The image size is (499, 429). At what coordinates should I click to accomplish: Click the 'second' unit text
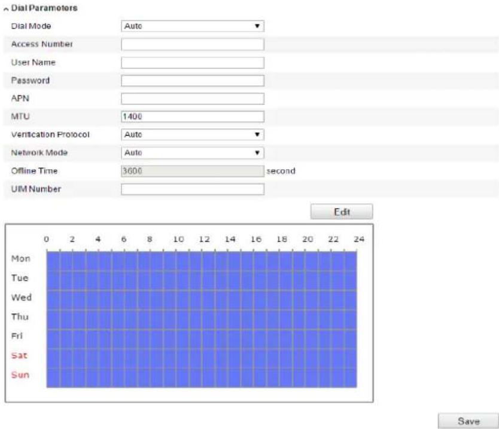click(x=281, y=171)
